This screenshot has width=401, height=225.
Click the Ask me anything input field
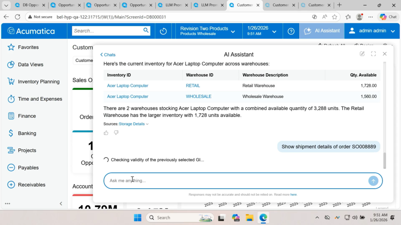coord(235,181)
